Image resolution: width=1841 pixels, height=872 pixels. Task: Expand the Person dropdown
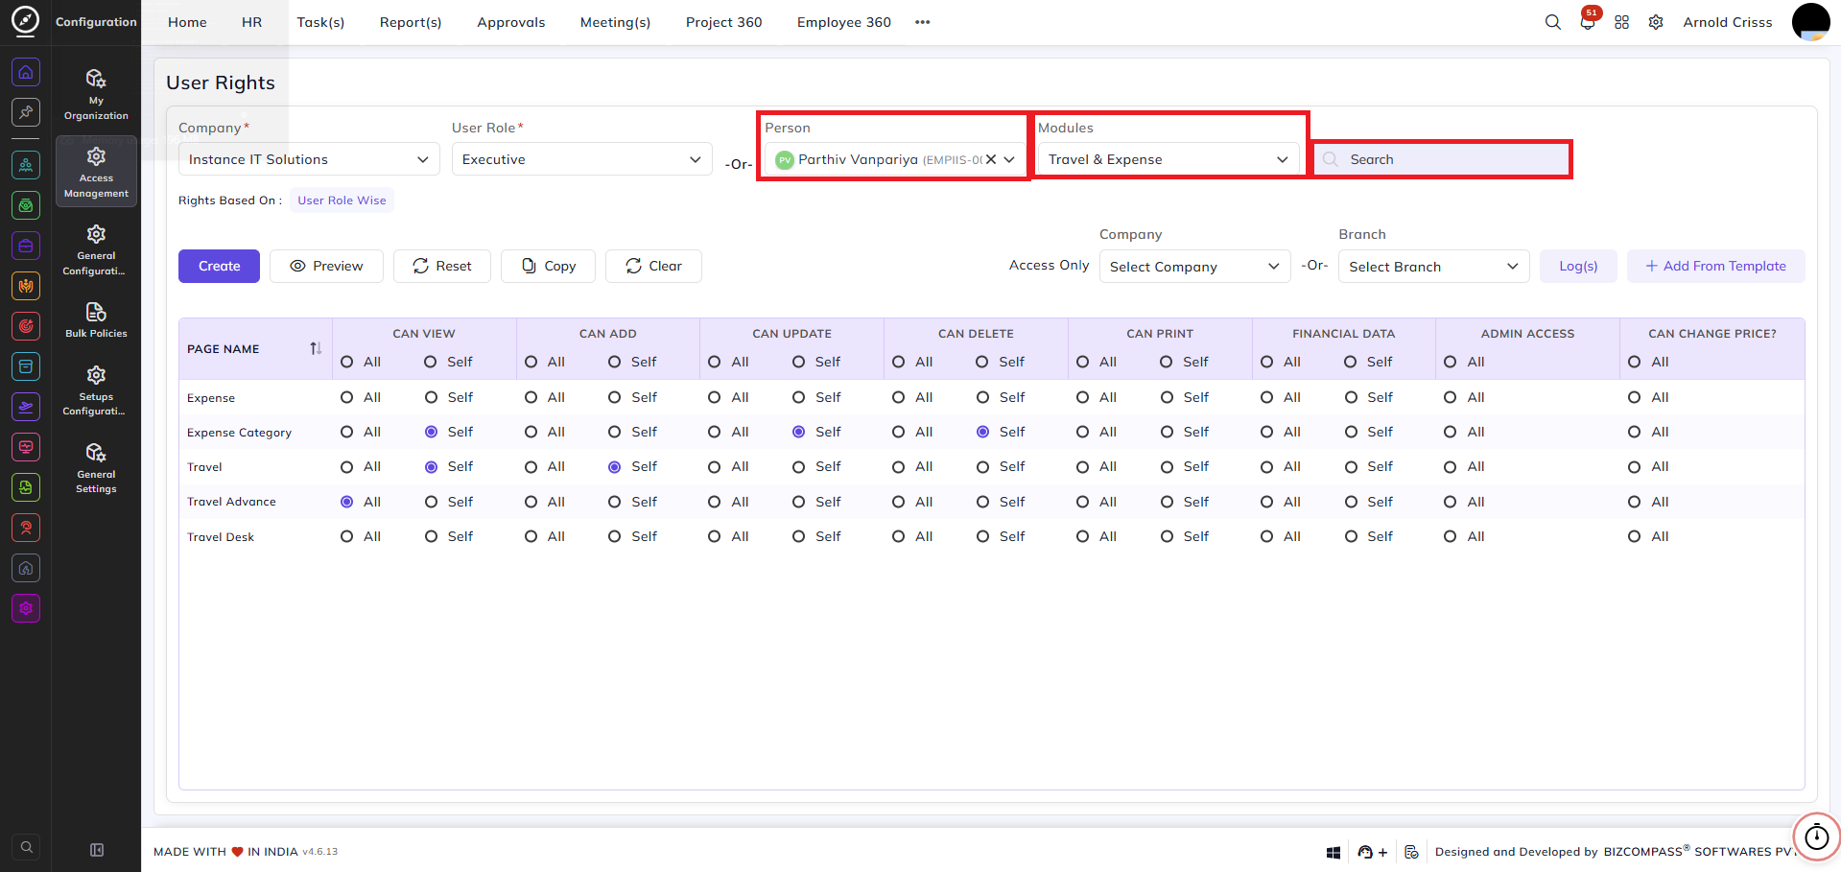tap(1009, 159)
